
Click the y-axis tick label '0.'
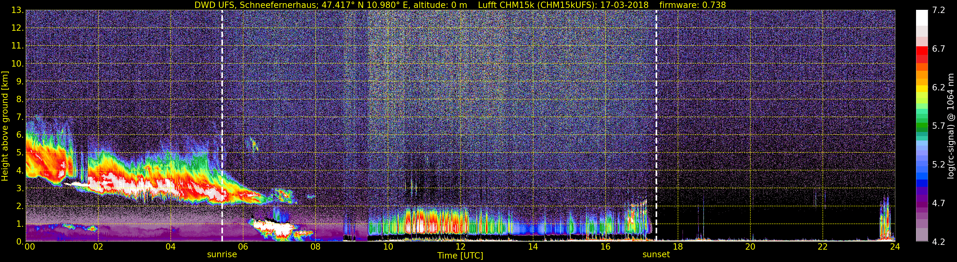pos(20,242)
